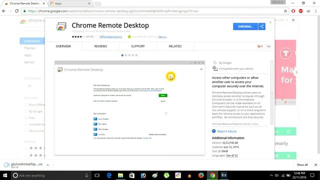
Task: Select the second screenshot carousel dot
Action: click(x=126, y=55)
